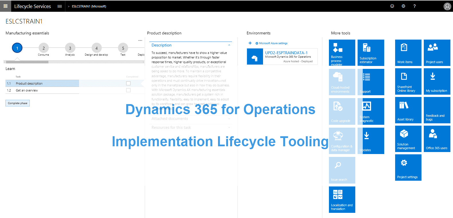Go to Lifecycle Services home
Viewport: 453px width, 218px height.
point(33,6)
